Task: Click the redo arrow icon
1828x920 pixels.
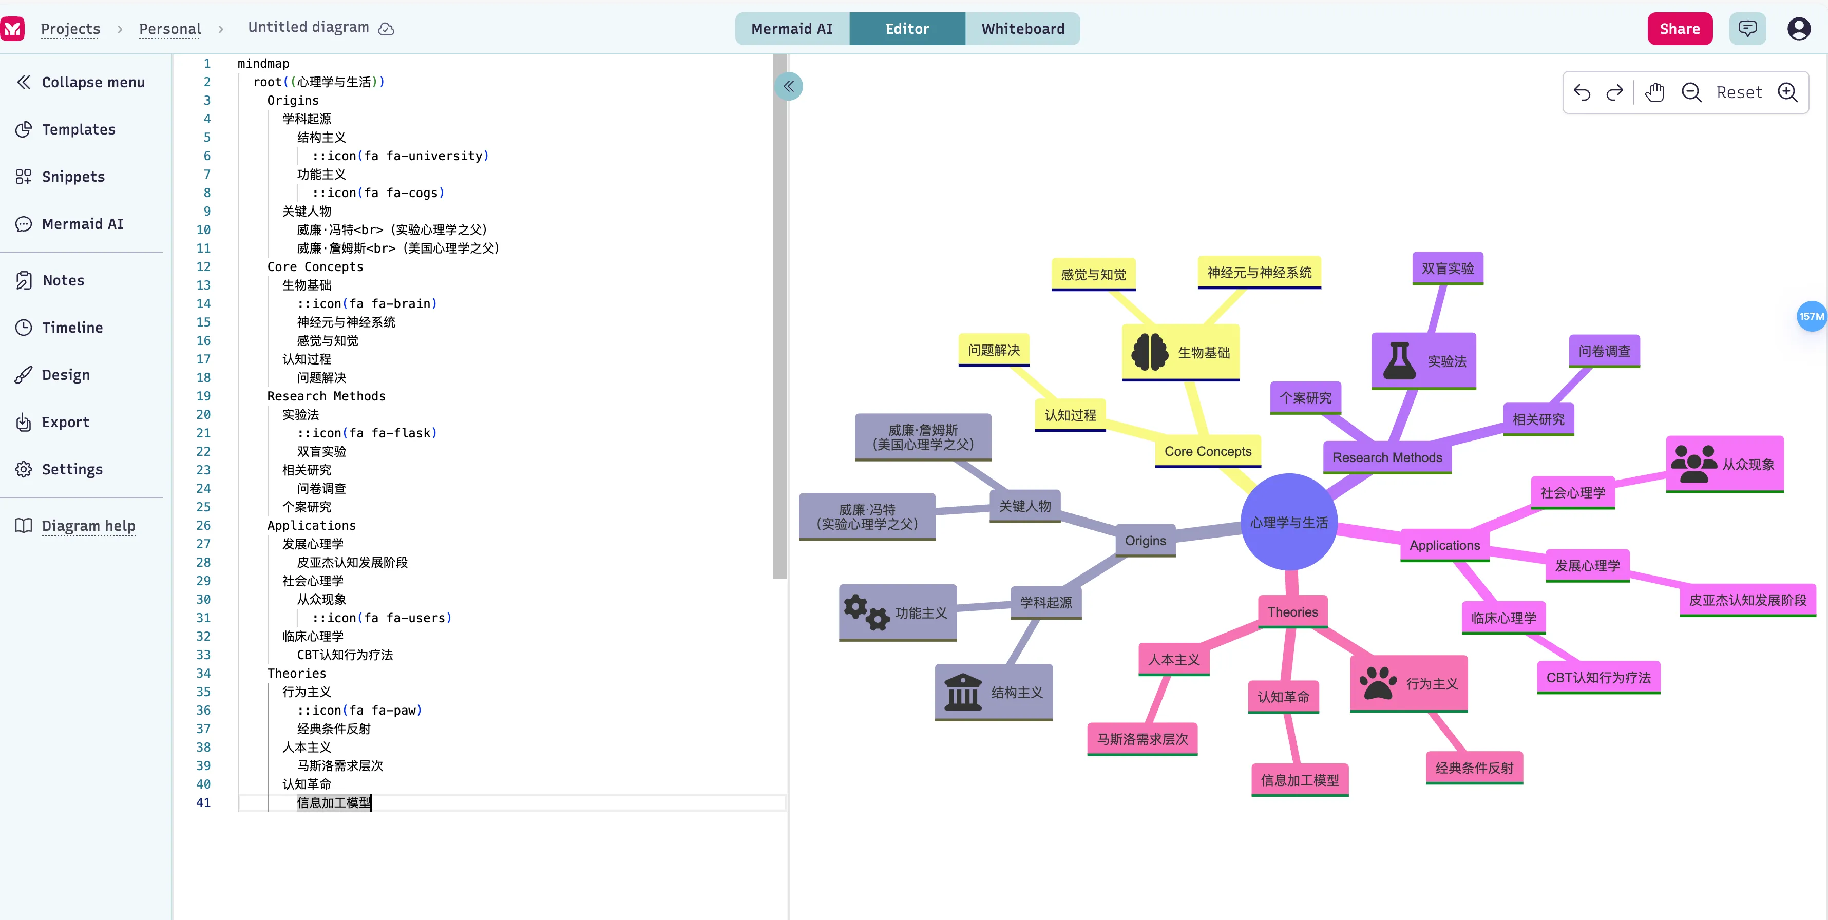Action: [1614, 92]
